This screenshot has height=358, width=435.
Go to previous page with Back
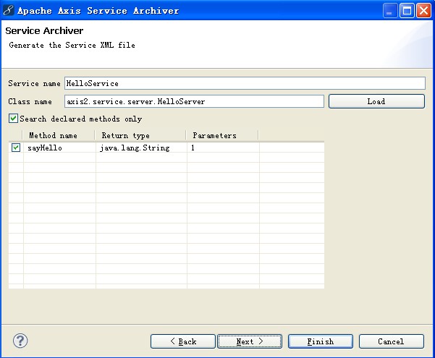pyautogui.click(x=183, y=341)
